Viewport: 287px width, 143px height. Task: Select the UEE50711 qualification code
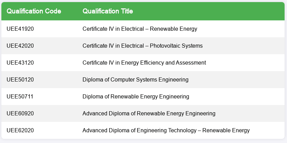click(x=20, y=96)
